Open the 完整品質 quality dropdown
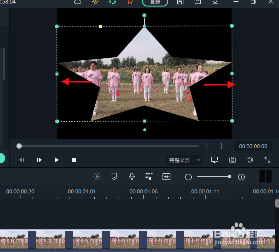Viewport: 279px width, 252px height. (184, 160)
